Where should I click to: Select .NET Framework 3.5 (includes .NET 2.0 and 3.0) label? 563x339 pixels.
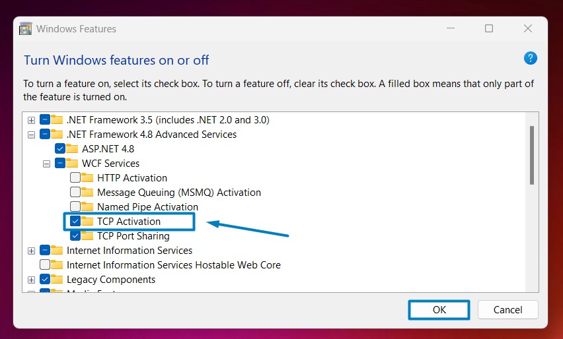point(168,119)
